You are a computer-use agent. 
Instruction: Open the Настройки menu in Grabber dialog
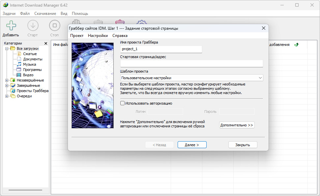98,36
